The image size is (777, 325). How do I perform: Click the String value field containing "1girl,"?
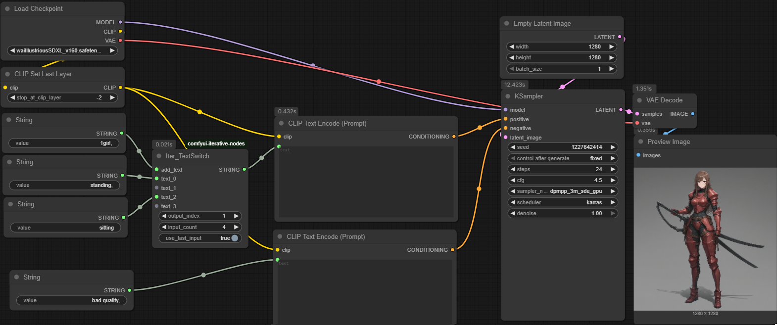64,143
